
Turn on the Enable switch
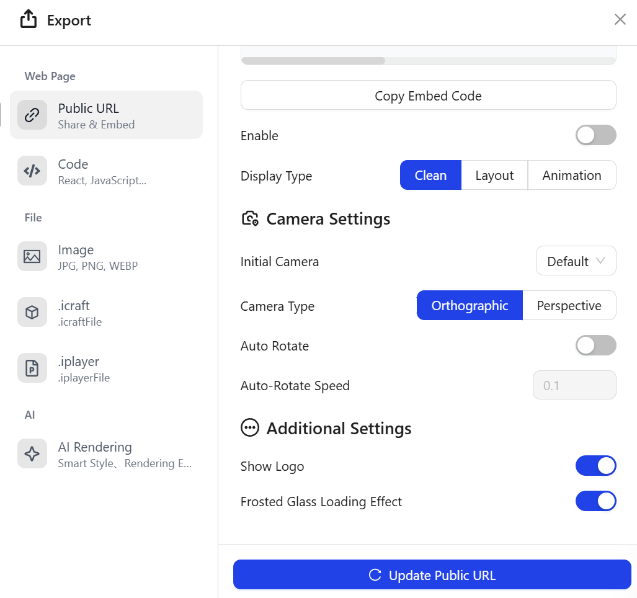pos(595,135)
